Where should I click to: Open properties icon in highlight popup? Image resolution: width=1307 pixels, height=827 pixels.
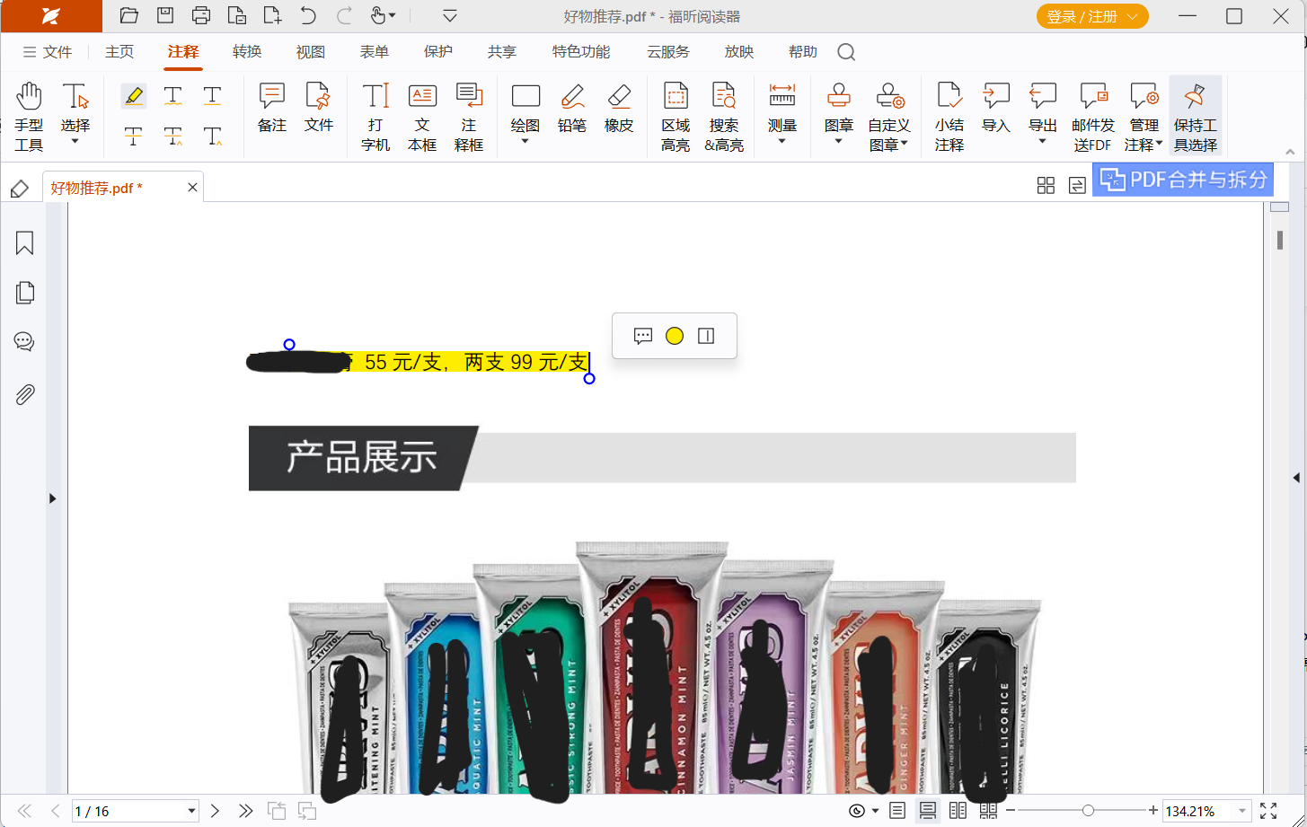point(706,336)
